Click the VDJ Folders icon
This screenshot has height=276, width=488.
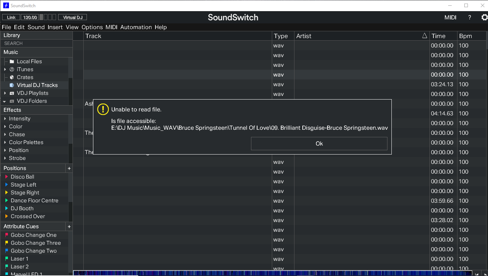12,101
